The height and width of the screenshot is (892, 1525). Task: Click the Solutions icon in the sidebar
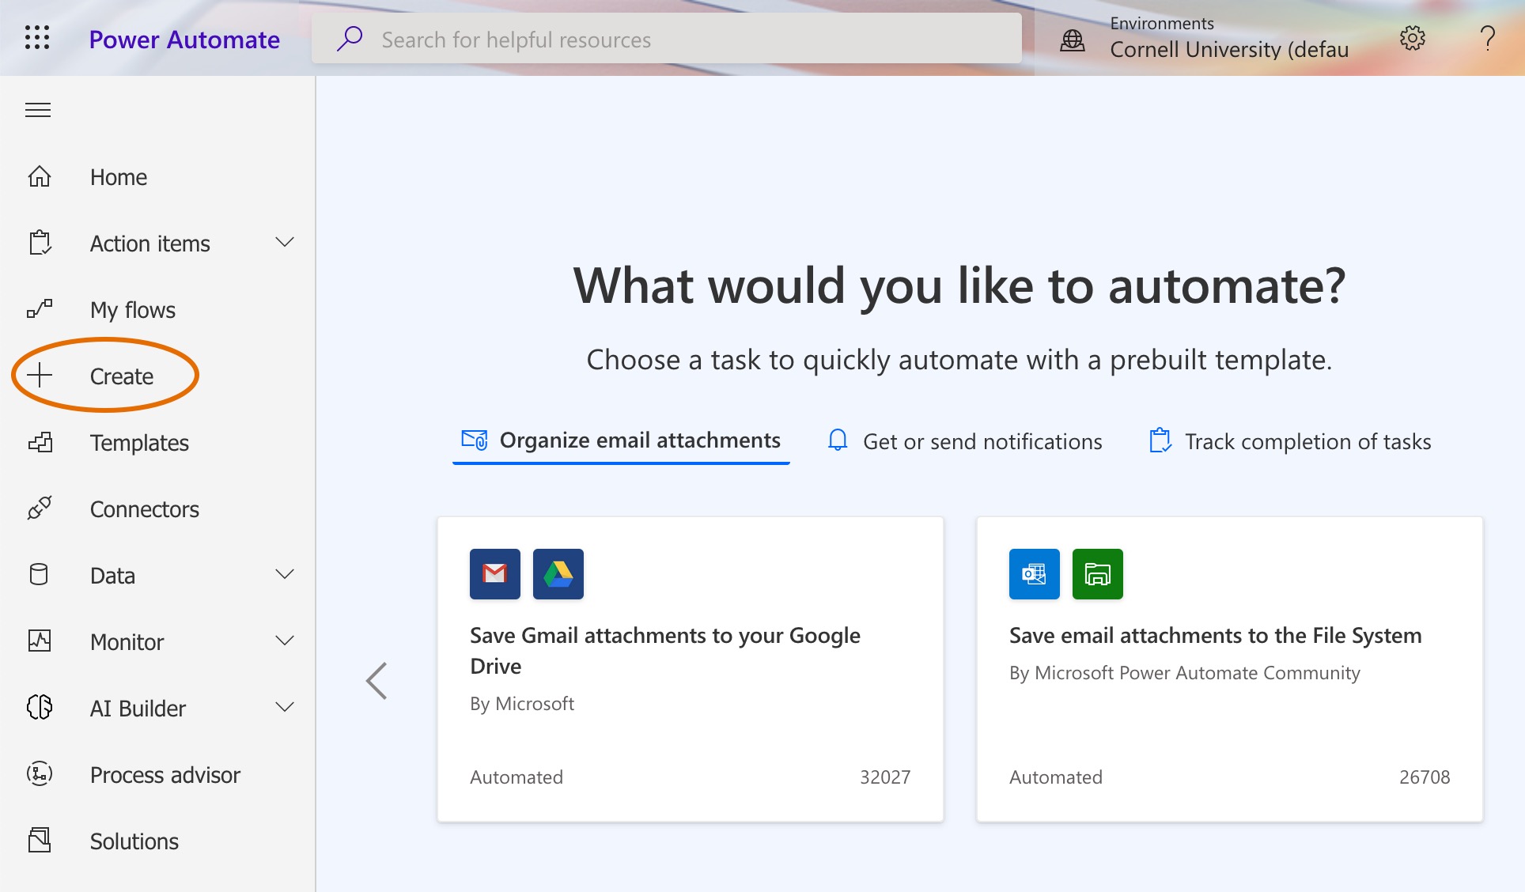click(x=40, y=840)
